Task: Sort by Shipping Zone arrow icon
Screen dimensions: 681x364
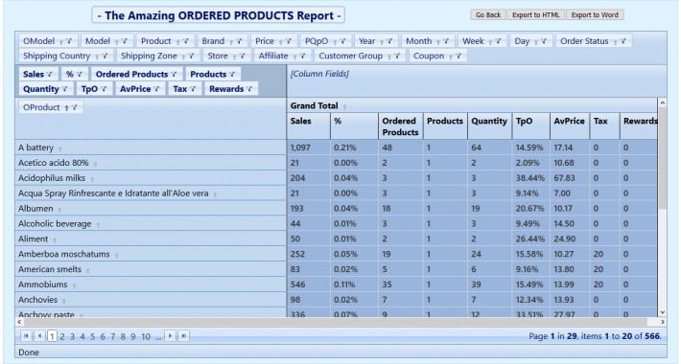Action: [184, 57]
